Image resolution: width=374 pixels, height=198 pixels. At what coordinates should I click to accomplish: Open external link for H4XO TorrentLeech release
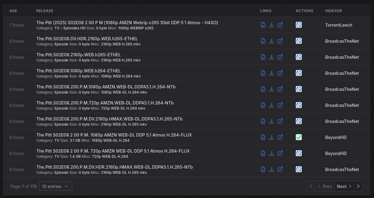tap(280, 25)
